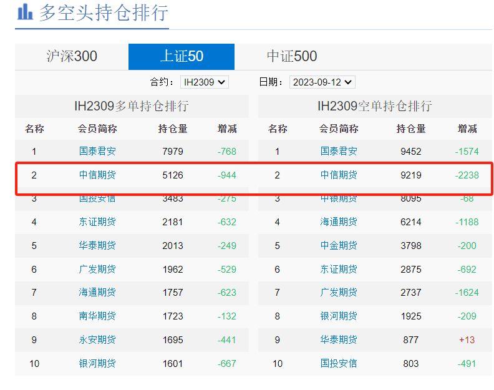The height and width of the screenshot is (390, 494).
Task: Click the 增减 header in the short table
Action: (x=467, y=129)
